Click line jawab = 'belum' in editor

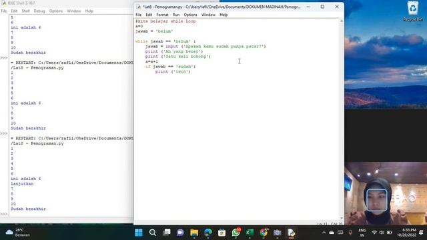(x=154, y=31)
